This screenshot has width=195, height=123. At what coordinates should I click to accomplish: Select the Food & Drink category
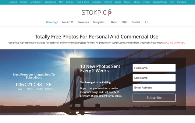tap(83, 2)
